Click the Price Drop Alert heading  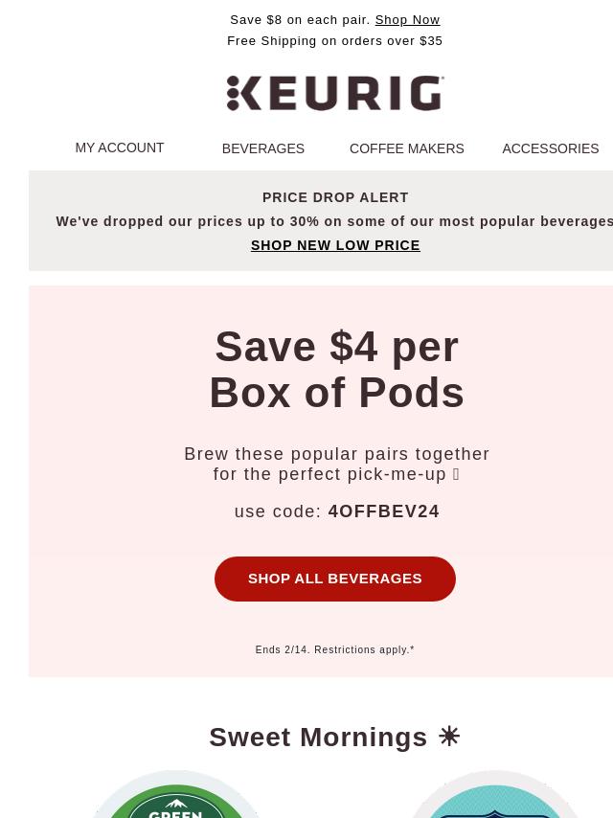(x=335, y=197)
